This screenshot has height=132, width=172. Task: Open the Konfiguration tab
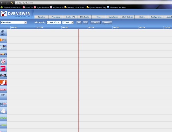(x=156, y=17)
